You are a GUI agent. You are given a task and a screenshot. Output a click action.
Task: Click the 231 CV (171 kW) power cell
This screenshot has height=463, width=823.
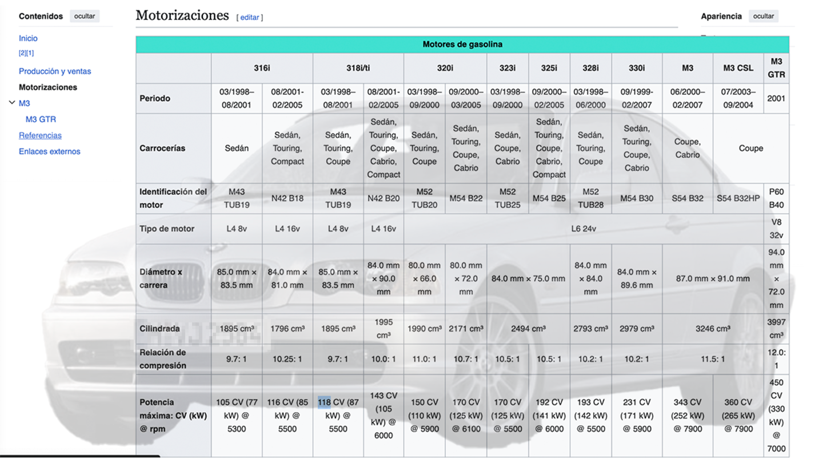[x=637, y=416]
